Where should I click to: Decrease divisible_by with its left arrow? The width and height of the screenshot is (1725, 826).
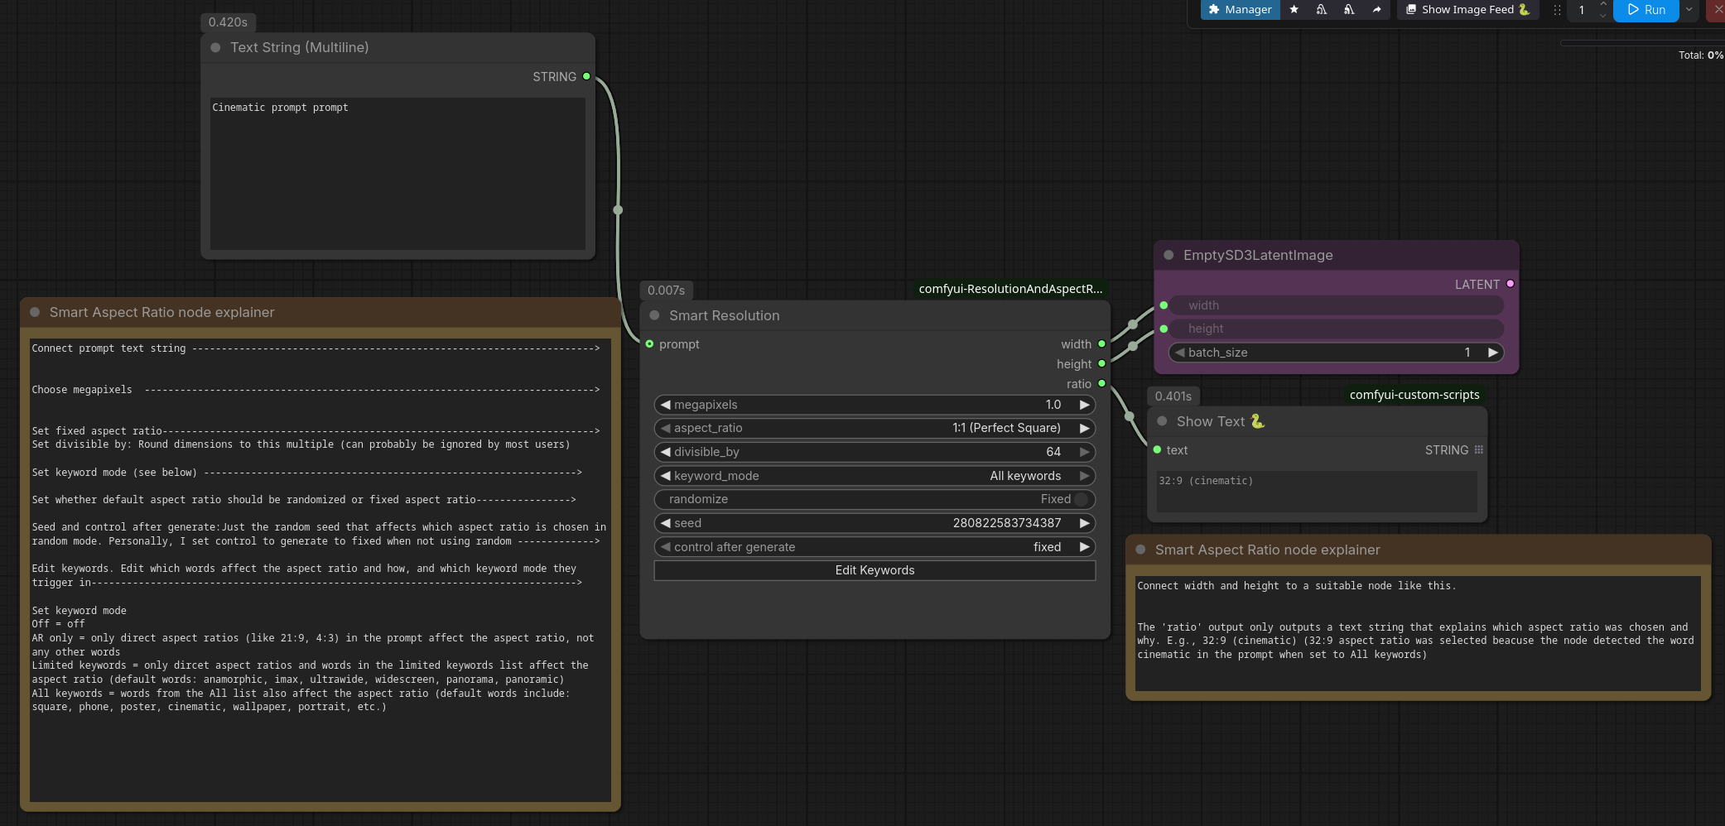(665, 452)
